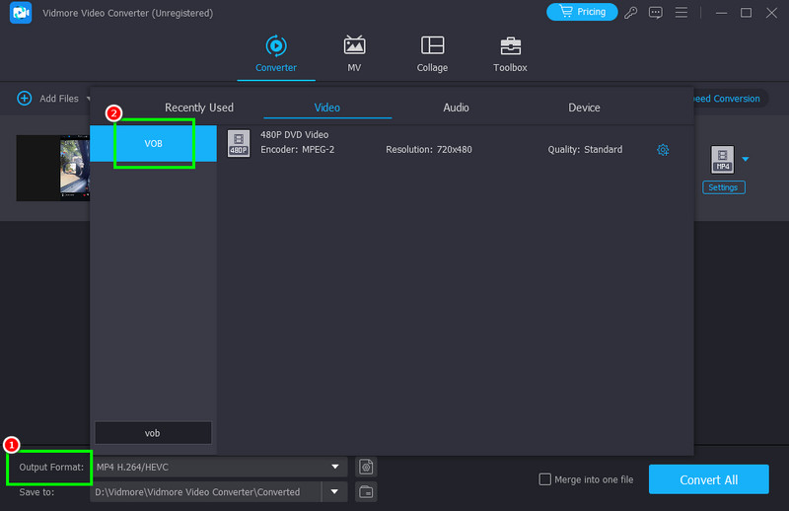Screen dimensions: 789x511
Task: Open dropdown arrow next to MP4 icon
Action: [746, 159]
